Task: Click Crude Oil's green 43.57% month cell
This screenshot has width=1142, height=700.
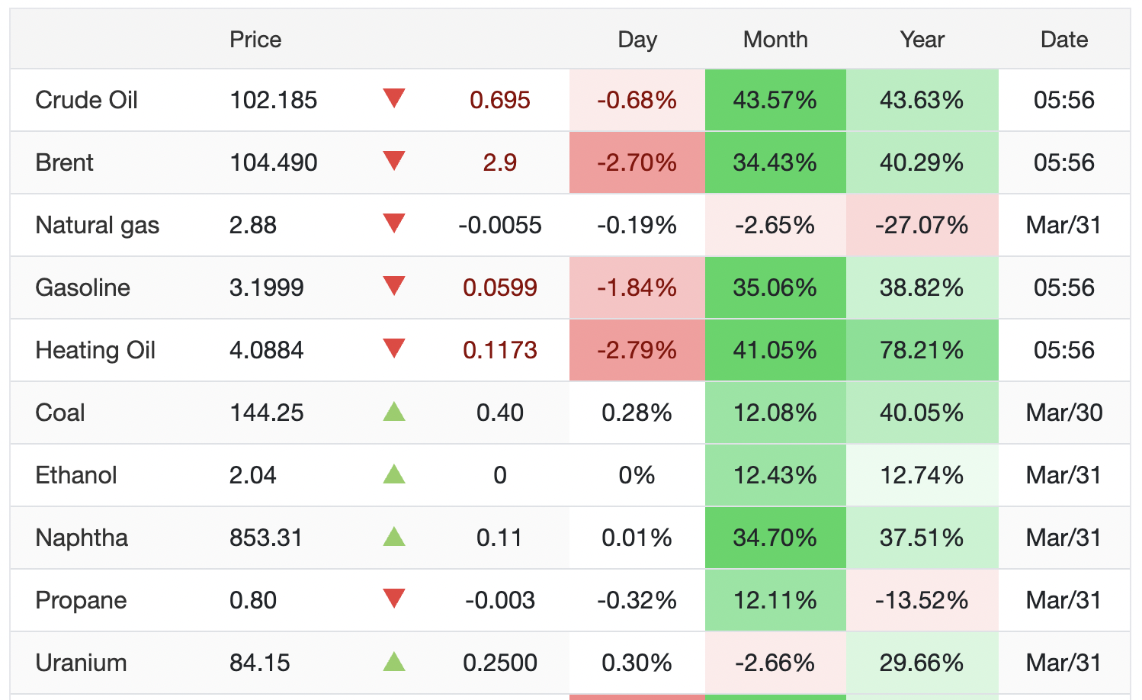Action: coord(775,100)
